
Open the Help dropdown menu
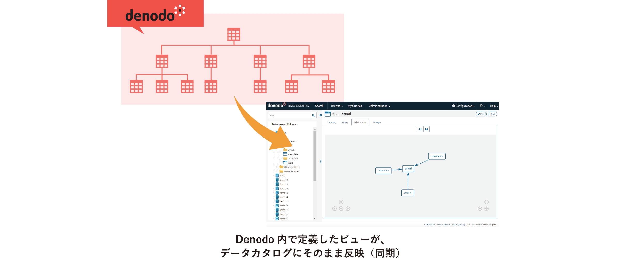click(x=494, y=106)
